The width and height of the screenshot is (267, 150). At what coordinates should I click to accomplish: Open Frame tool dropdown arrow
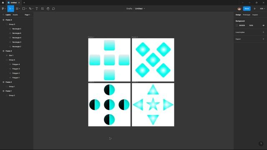coord(20,9)
